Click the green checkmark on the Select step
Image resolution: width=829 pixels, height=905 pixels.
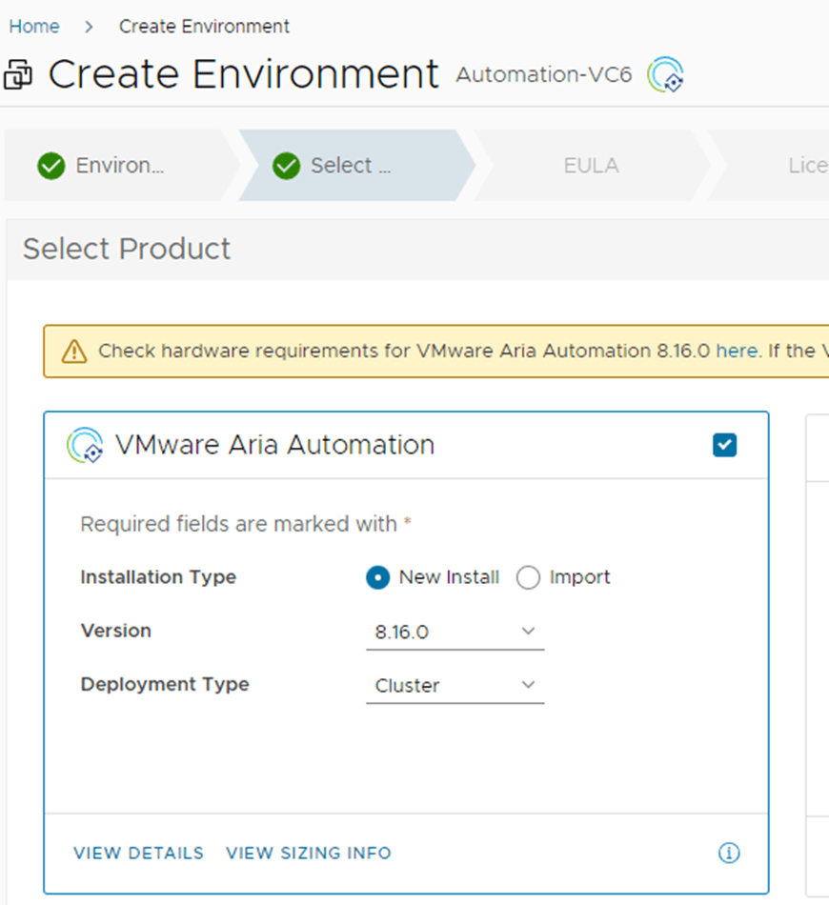click(286, 166)
